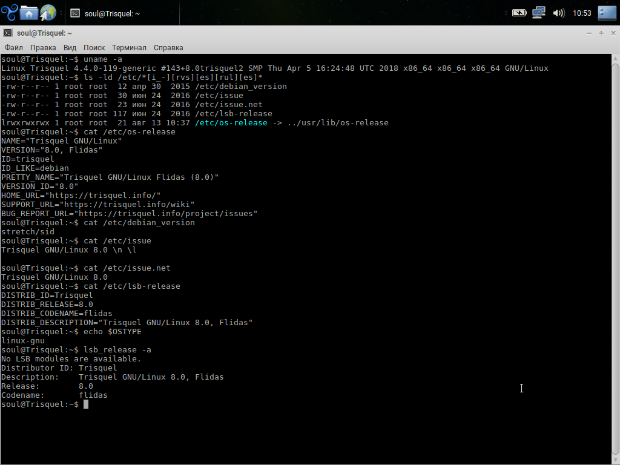Open the Терминал menu
Viewport: 620px width, 465px height.
tap(129, 47)
